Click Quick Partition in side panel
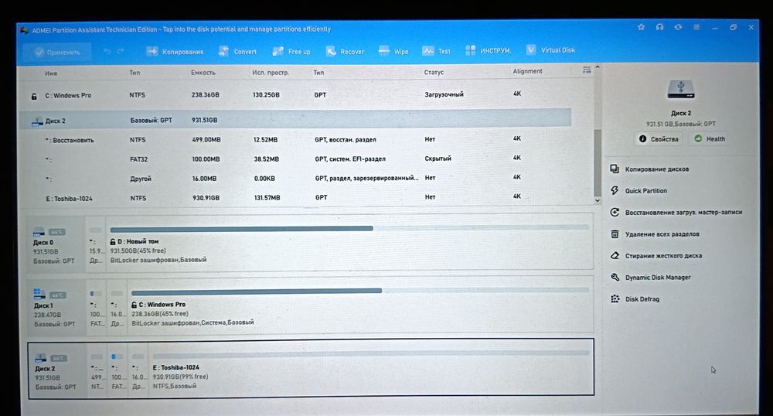Screen dimensions: 773x416 click(645, 191)
